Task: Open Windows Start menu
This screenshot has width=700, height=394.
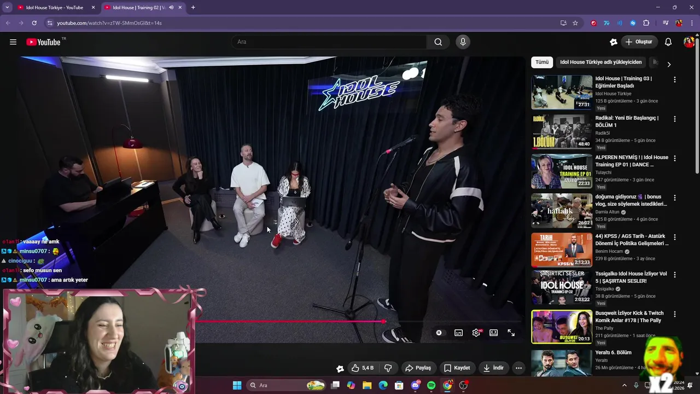Action: coord(237,385)
